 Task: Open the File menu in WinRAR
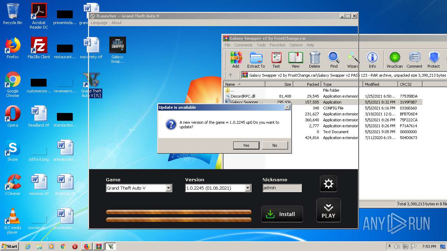coord(227,45)
